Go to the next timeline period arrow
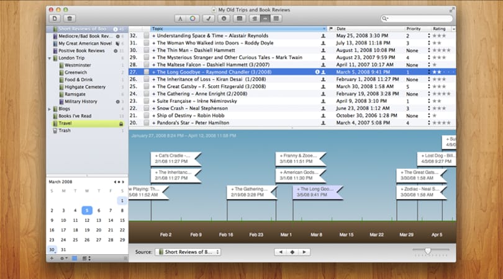Image resolution: width=503 pixels, height=279 pixels. (304, 252)
